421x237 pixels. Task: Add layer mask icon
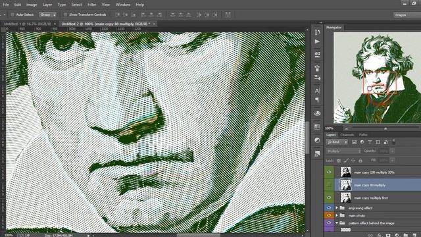(x=388, y=235)
